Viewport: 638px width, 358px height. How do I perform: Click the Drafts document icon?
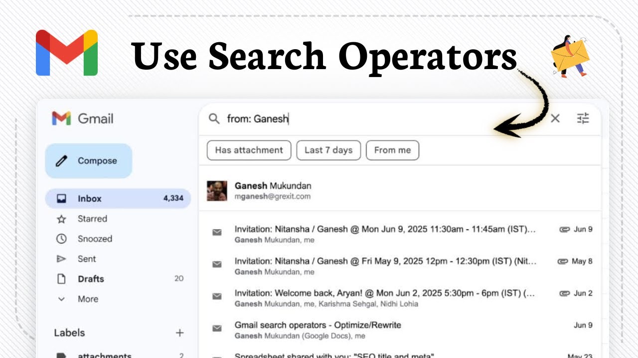(x=61, y=279)
